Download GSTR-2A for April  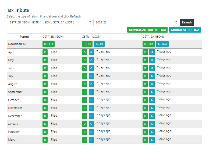pyautogui.click(x=145, y=52)
